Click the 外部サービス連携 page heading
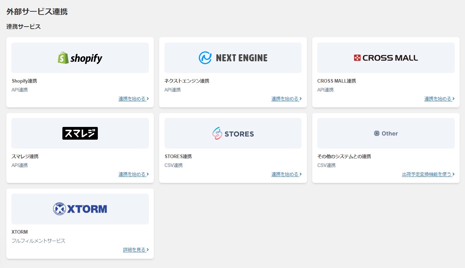Image resolution: width=465 pixels, height=268 pixels. click(x=37, y=12)
